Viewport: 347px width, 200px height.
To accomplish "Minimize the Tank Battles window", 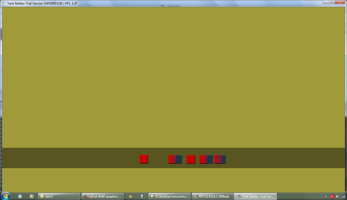I will point(326,2).
